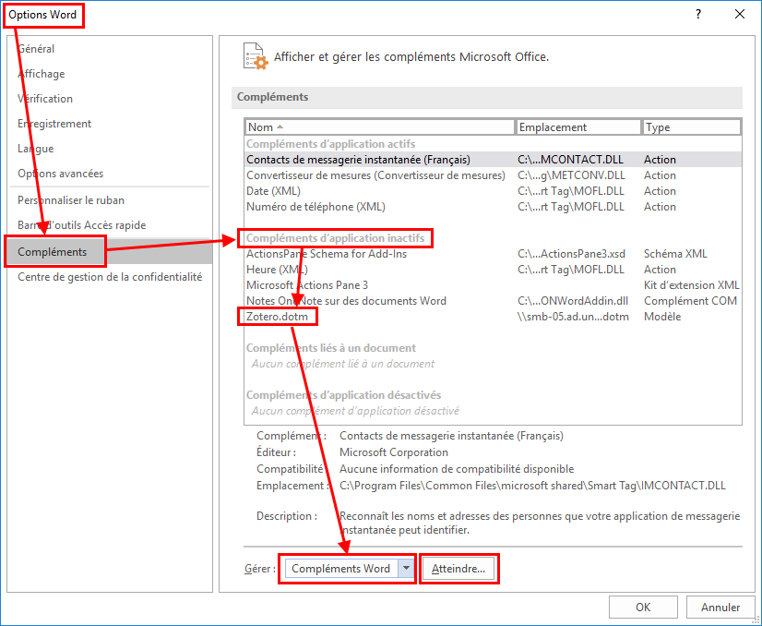Screen dimensions: 762x626
Task: Click the help question mark icon
Action: (698, 14)
